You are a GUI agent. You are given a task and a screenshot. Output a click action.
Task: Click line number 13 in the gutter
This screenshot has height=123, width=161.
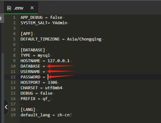13,82
